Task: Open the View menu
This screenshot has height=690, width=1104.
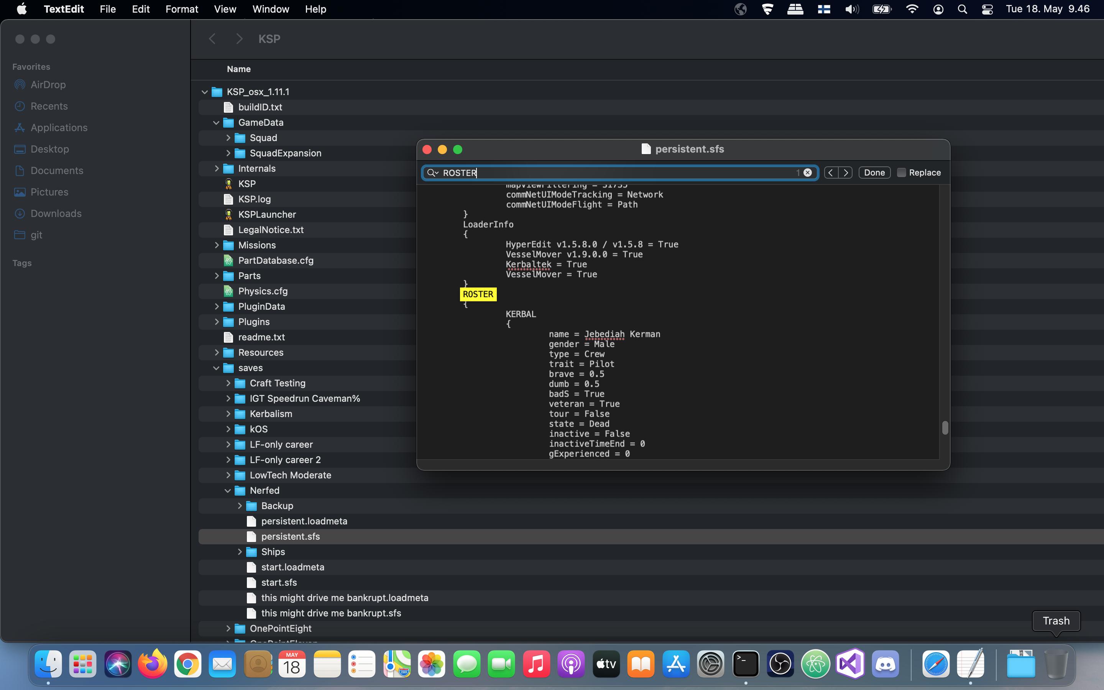Action: (x=225, y=9)
